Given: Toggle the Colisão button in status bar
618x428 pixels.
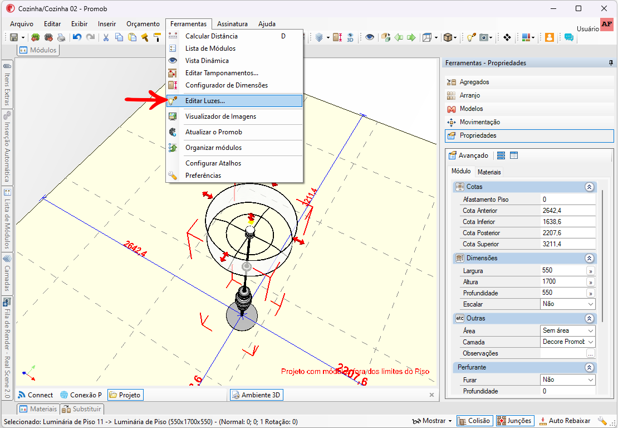Looking at the screenshot, I should (x=474, y=421).
